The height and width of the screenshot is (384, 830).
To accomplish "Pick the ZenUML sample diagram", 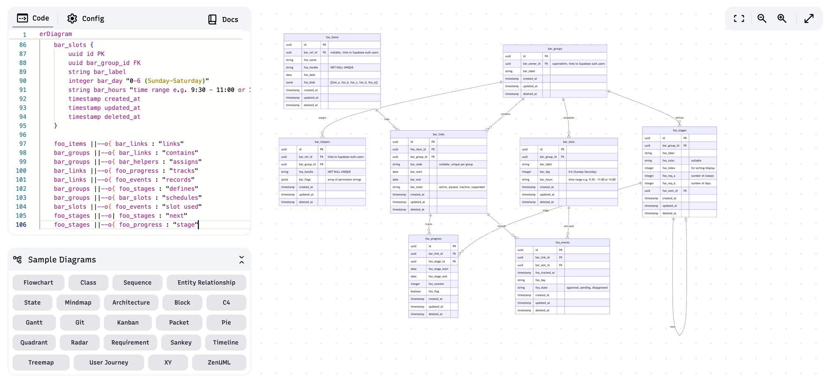I will 219,362.
